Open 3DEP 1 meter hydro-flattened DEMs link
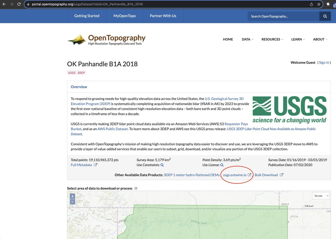Screen dimensions: 336x239 (x=192, y=175)
